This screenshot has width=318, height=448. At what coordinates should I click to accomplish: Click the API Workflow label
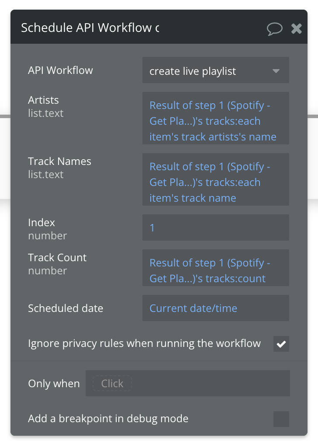pyautogui.click(x=60, y=70)
